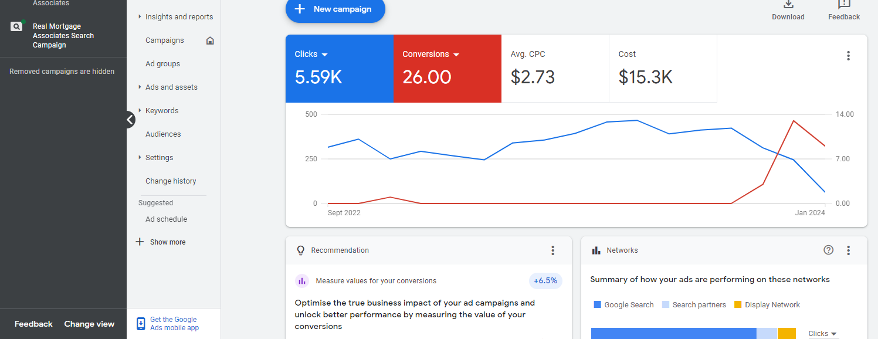Toggle Search partners legend item
The height and width of the screenshot is (339, 878).
coord(694,305)
